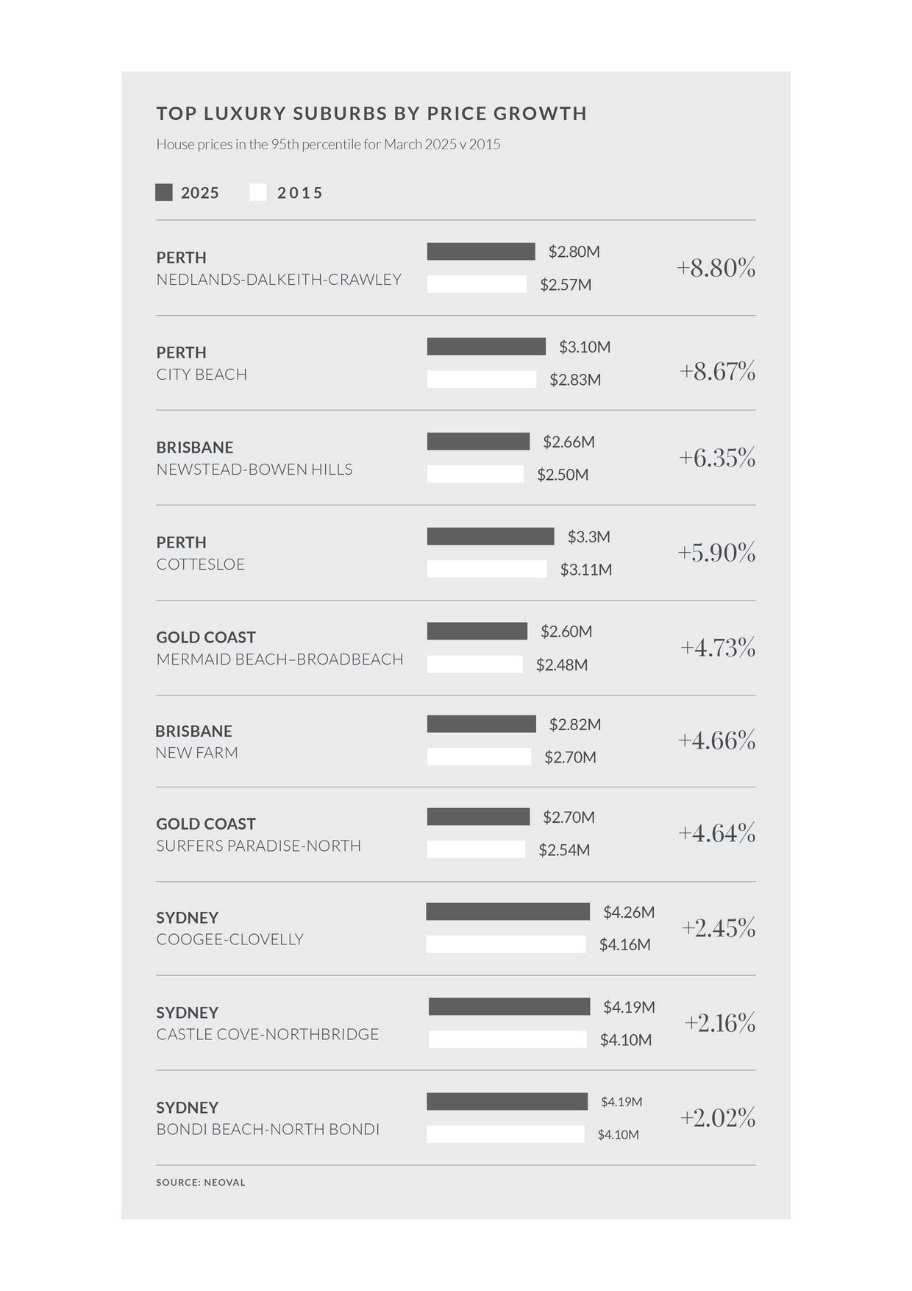
Task: Click the +2.02% growth figure
Action: point(718,1118)
